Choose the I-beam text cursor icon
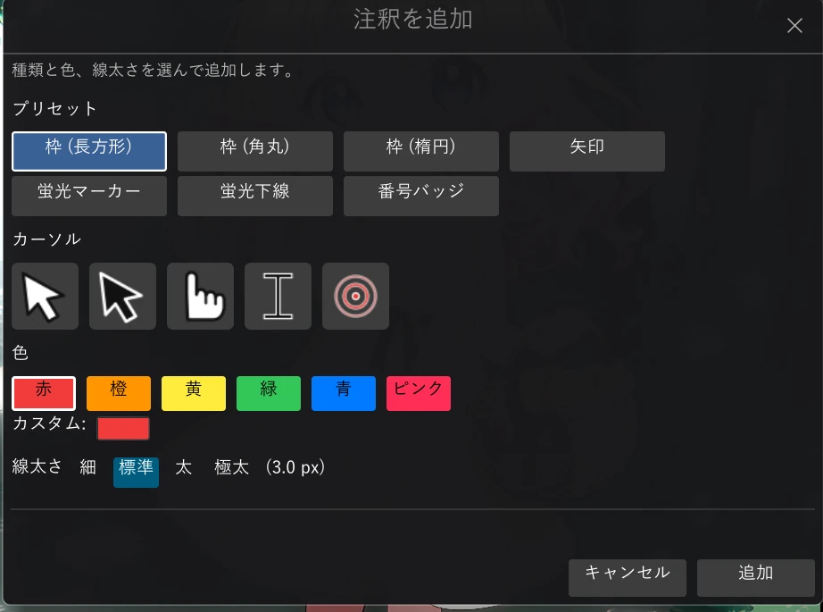This screenshot has width=823, height=612. 278,297
